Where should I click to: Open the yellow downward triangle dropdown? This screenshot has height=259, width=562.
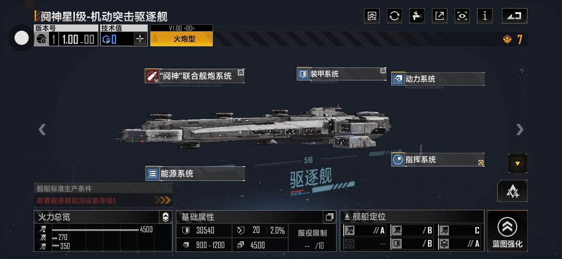tap(518, 163)
